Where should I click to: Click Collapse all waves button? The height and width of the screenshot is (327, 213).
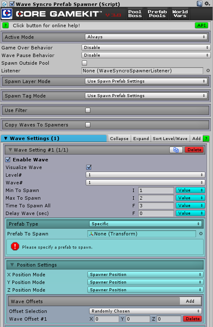coord(119,138)
